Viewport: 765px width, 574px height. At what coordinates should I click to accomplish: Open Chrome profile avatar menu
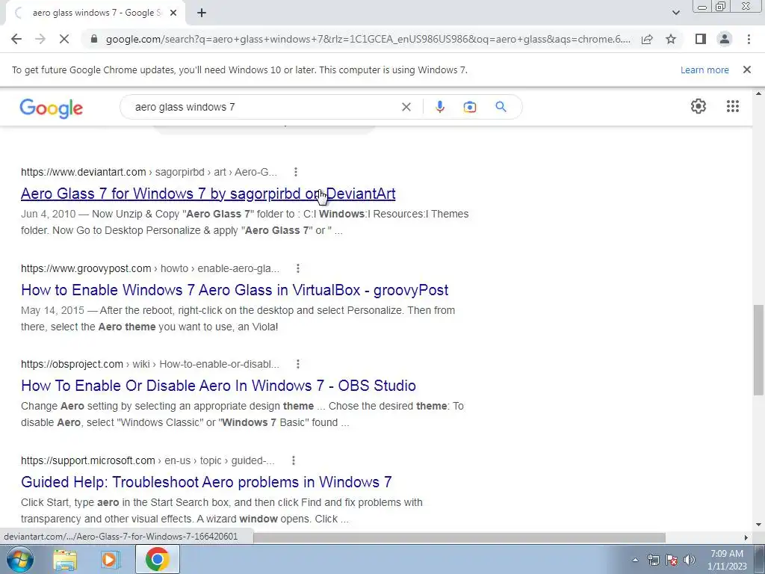(725, 39)
